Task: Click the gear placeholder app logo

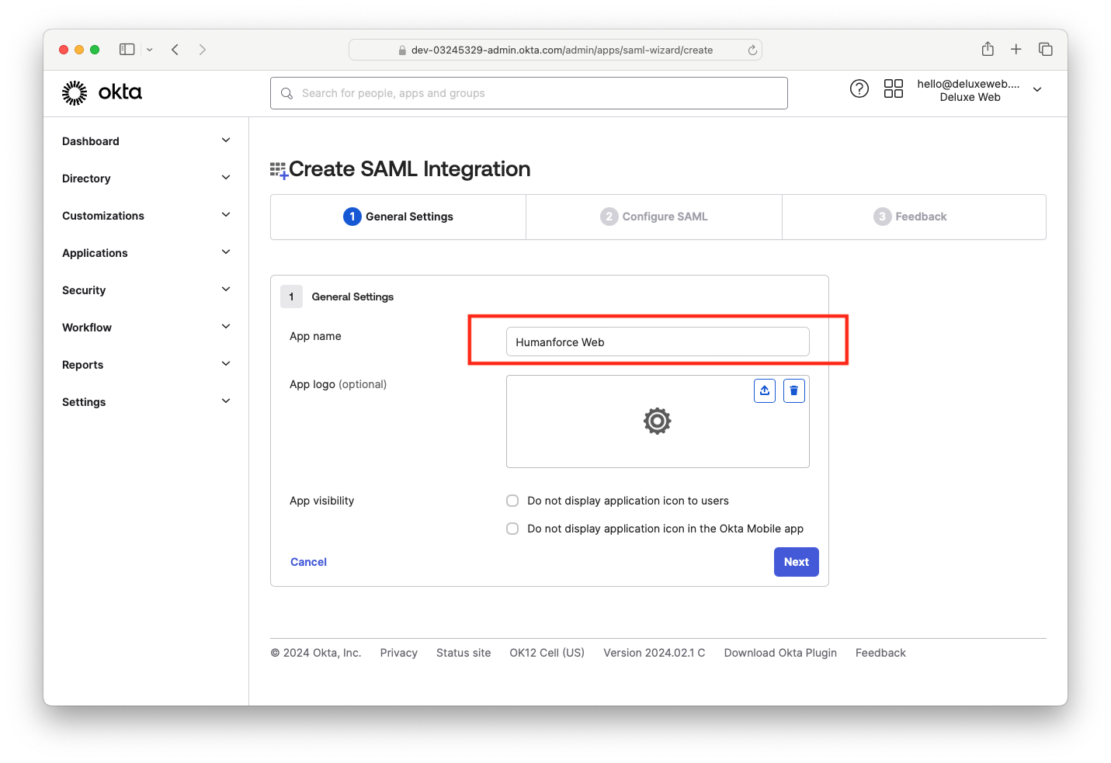Action: tap(657, 421)
